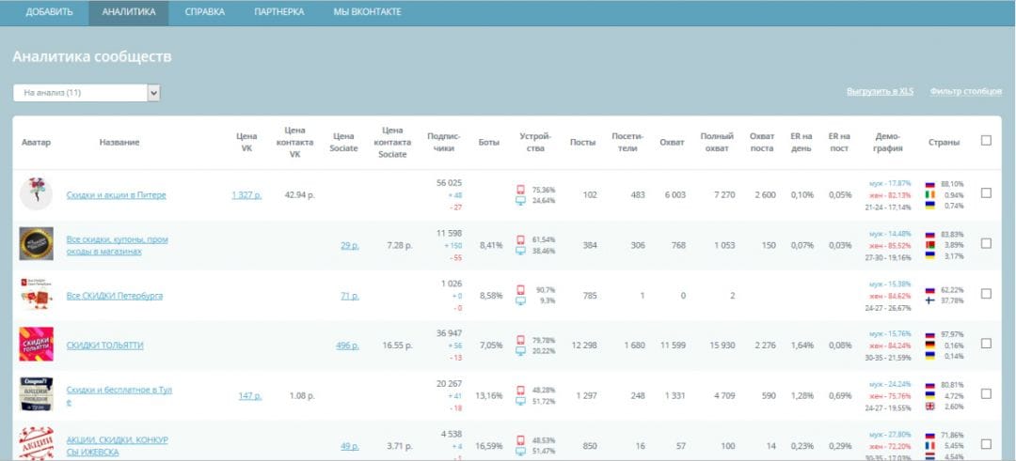Open 'Все СКИДКИ Петербурга' community link

[x=115, y=296]
